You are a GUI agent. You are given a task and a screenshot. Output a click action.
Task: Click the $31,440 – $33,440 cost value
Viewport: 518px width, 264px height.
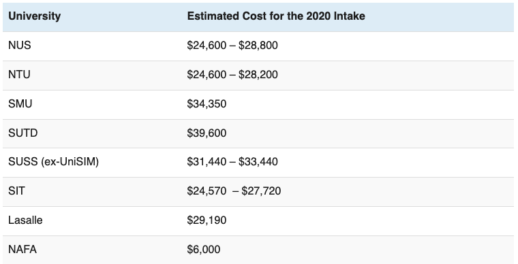232,162
